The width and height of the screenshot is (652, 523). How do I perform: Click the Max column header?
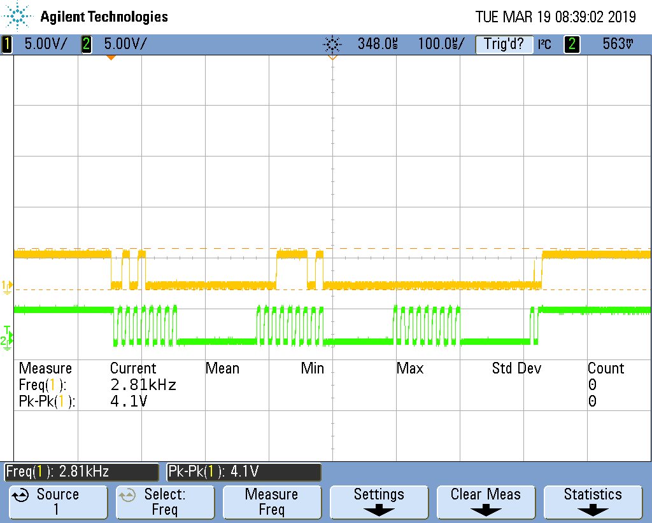[x=410, y=368]
